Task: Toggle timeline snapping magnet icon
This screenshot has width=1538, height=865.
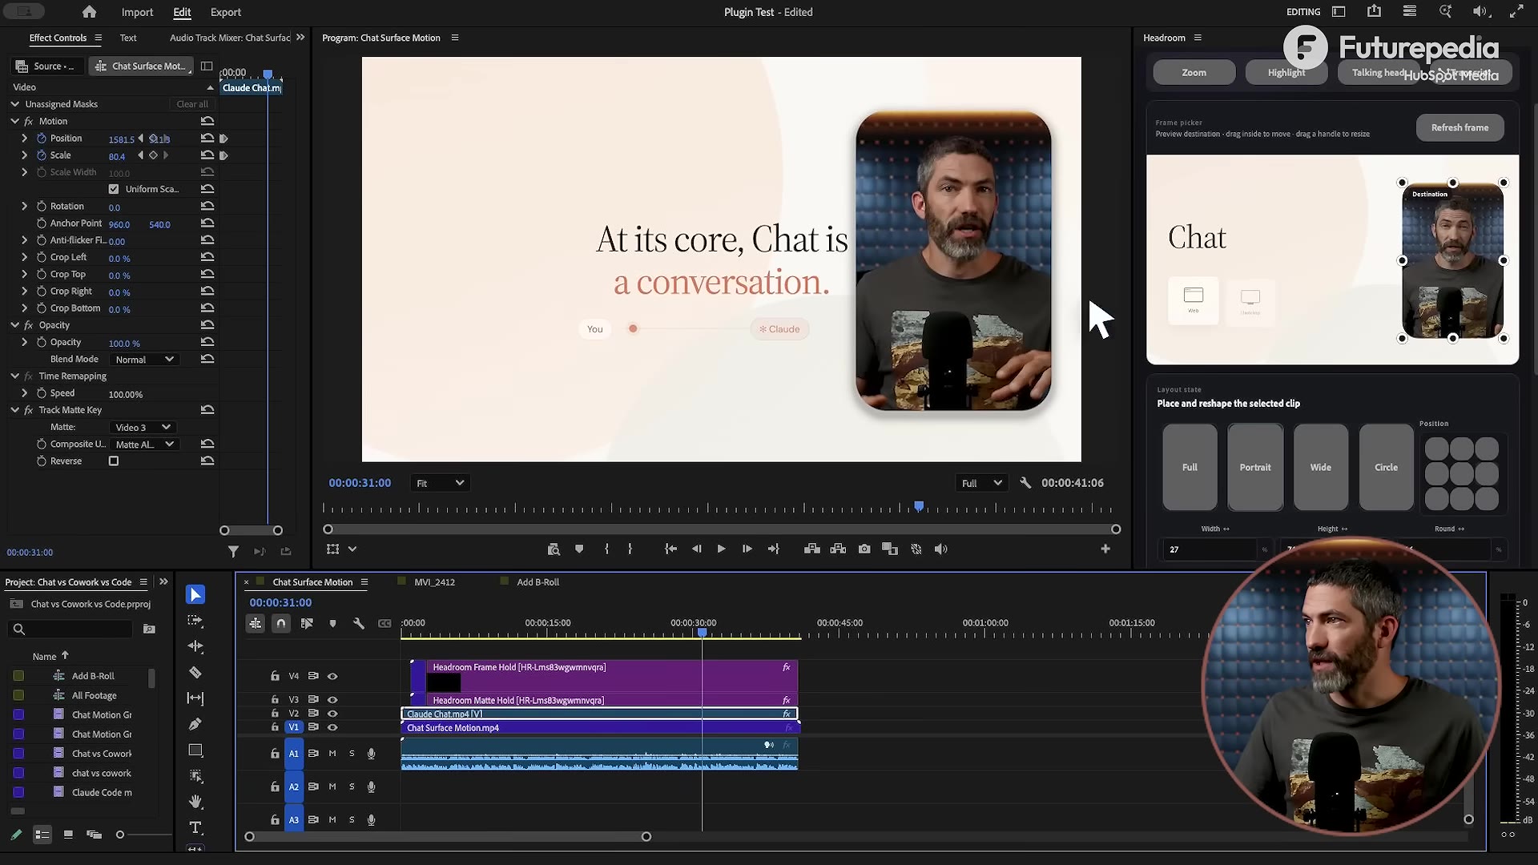Action: [x=281, y=623]
